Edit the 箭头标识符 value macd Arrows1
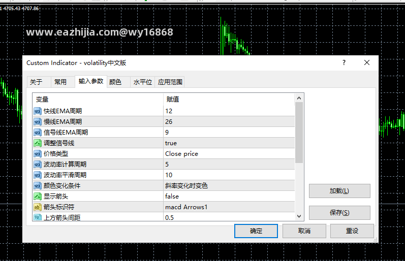 coord(229,207)
